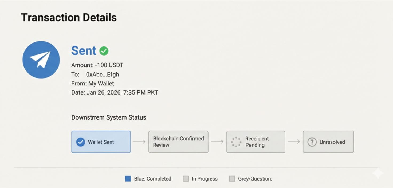This screenshot has height=188, width=393.
Task: Click the blue Sent status heading
Action: coord(84,51)
